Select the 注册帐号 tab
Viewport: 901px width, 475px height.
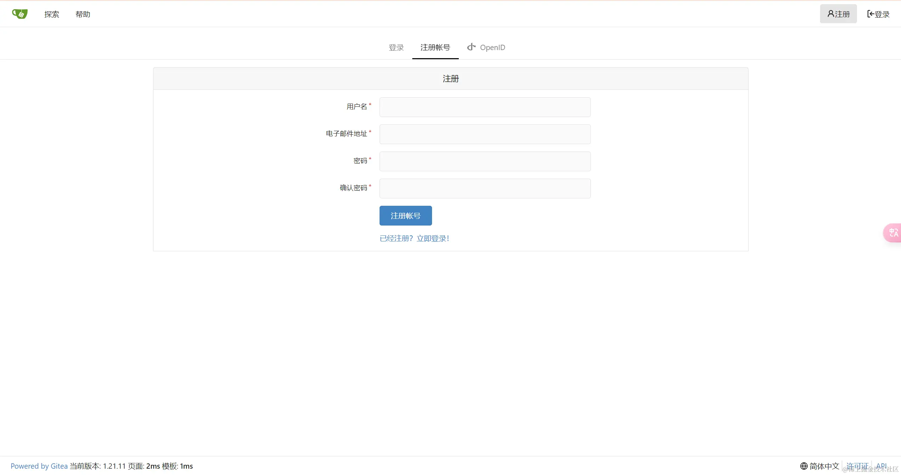(435, 47)
